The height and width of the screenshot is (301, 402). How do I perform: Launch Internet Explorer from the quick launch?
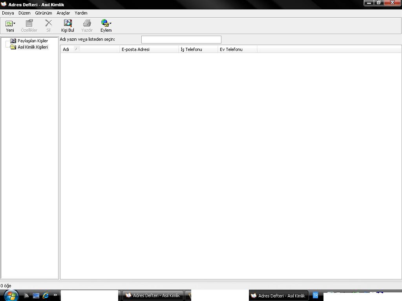coord(46,296)
